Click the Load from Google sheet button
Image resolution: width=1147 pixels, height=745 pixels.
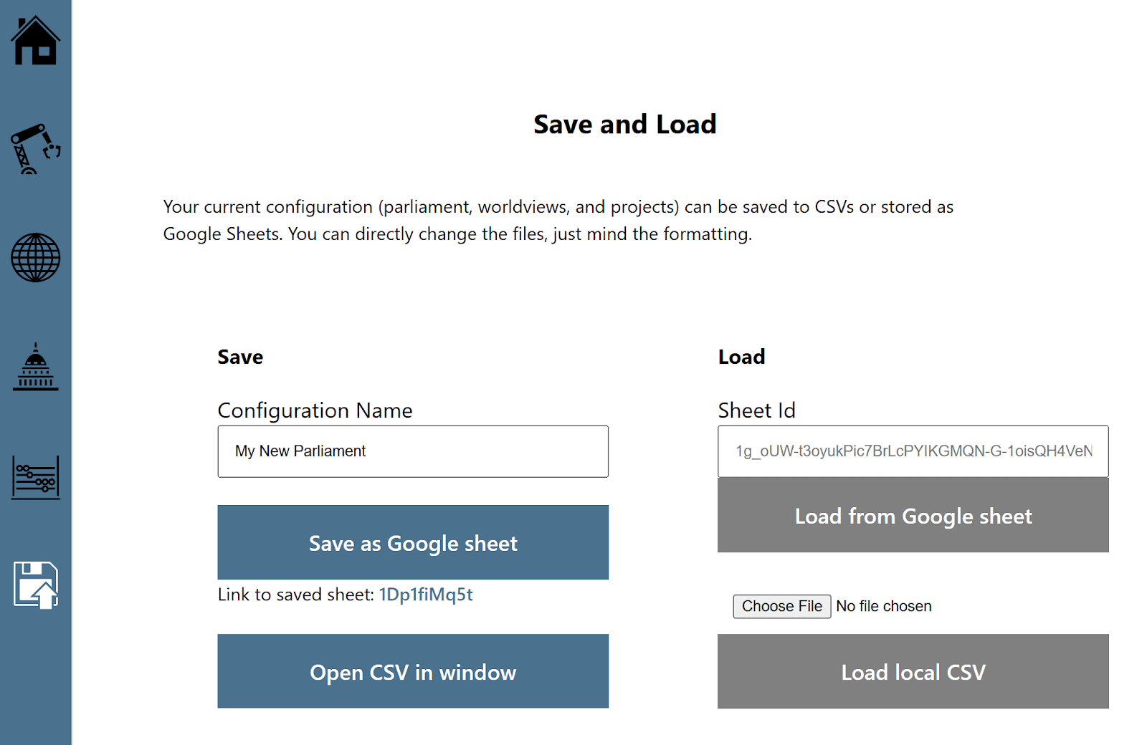[913, 515]
